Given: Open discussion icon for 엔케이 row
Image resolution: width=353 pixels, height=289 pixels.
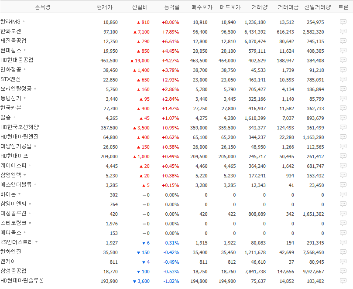Looking at the screenshot, I should tap(343, 262).
